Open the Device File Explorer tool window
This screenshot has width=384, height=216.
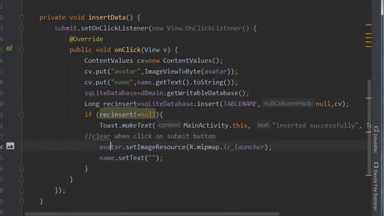click(376, 187)
